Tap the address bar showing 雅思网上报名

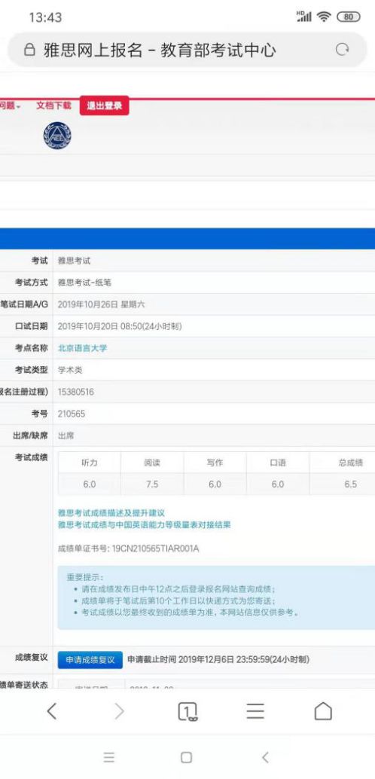click(x=187, y=50)
